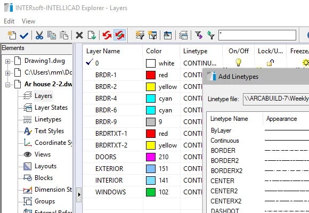The image size is (309, 213).
Task: Click the On/Off column header
Action: coord(239,51)
